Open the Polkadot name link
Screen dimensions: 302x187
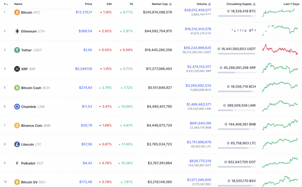tap(28, 163)
